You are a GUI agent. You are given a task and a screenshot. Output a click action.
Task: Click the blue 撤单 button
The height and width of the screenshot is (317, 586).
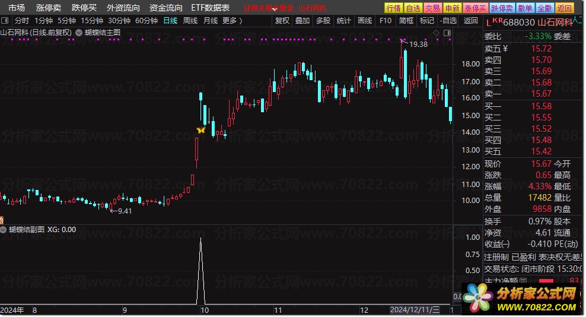tap(525, 8)
